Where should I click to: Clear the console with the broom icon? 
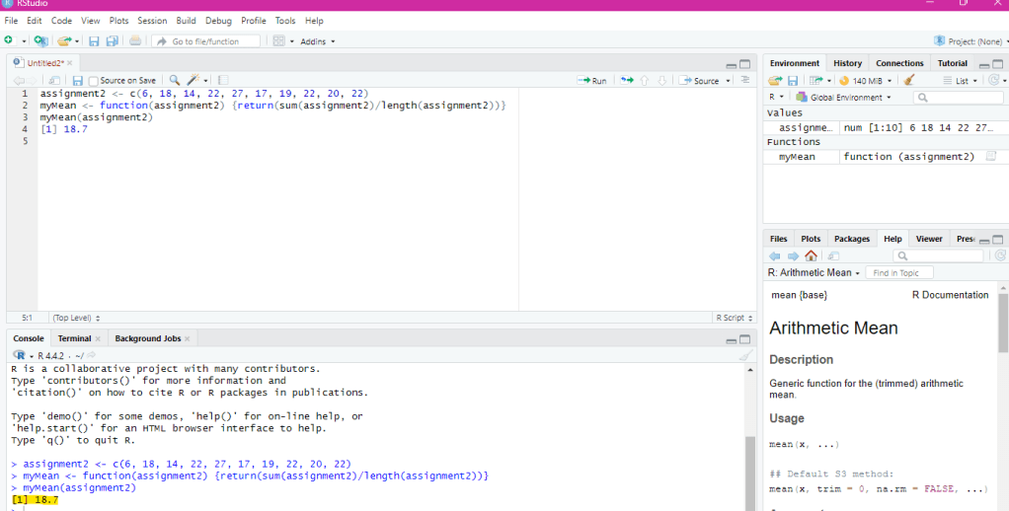(x=745, y=354)
